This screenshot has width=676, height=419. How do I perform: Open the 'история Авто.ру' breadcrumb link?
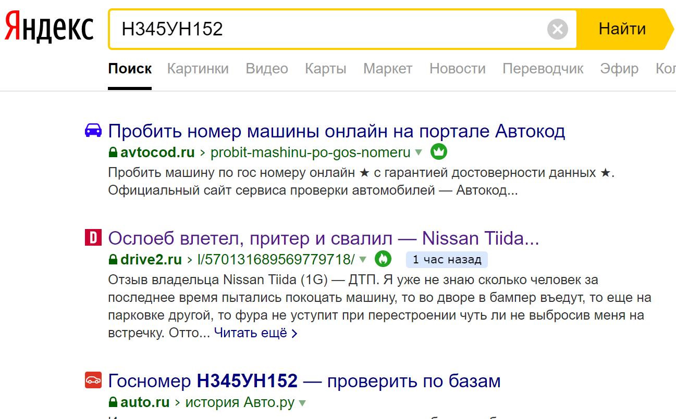tap(240, 402)
